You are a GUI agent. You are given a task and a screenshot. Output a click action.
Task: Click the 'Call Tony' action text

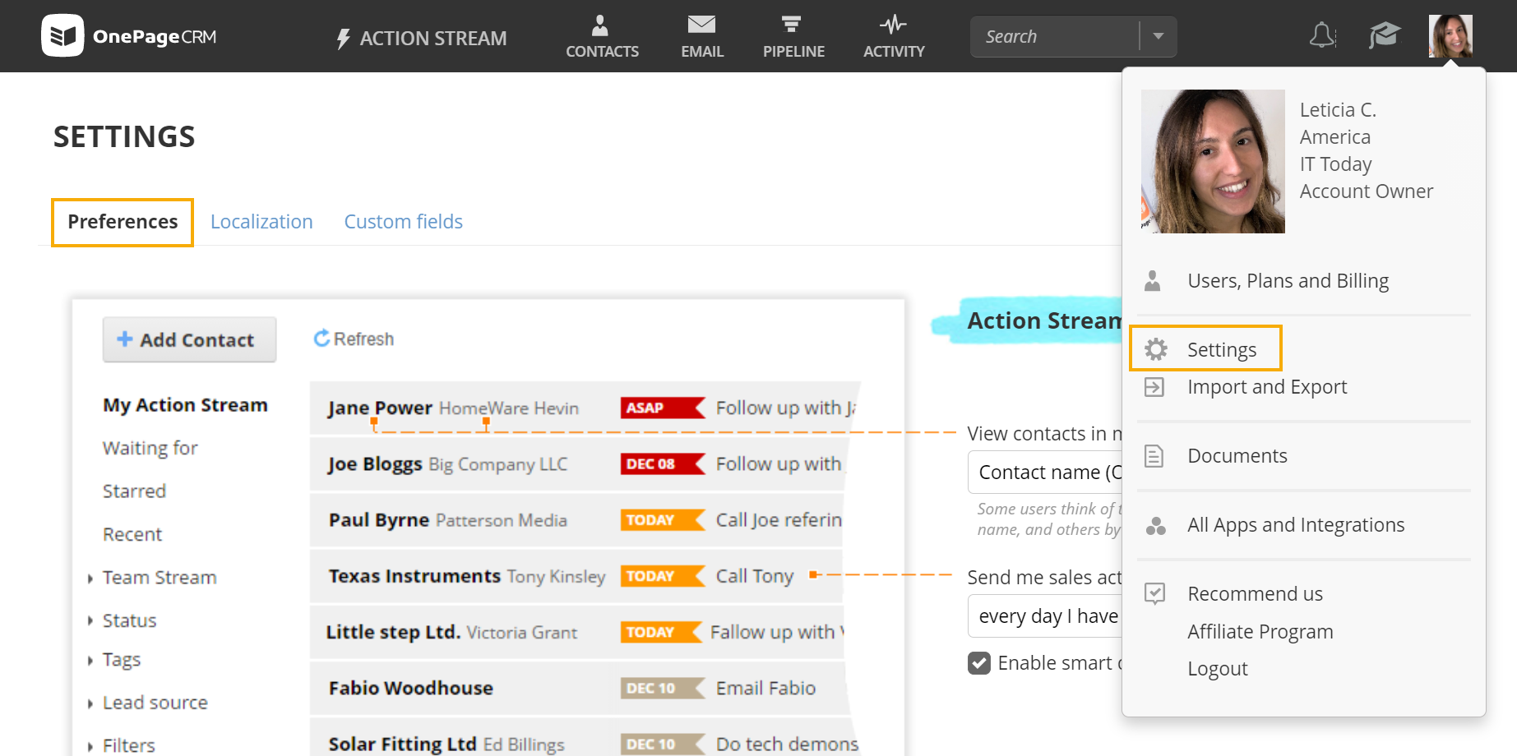pyautogui.click(x=755, y=576)
